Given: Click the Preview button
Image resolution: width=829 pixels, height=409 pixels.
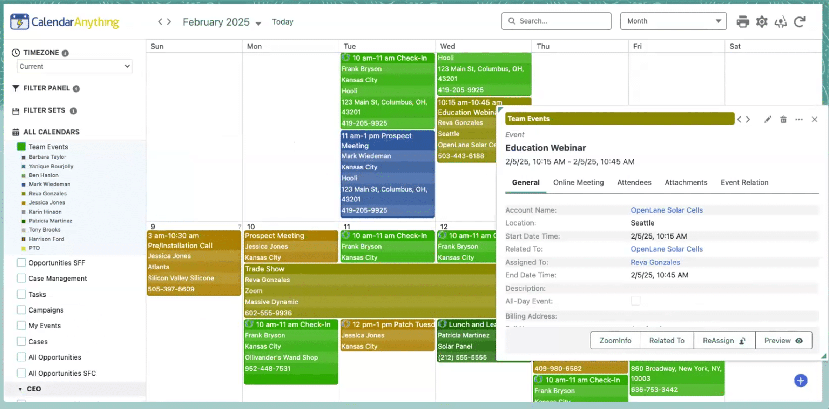Looking at the screenshot, I should click(x=783, y=341).
